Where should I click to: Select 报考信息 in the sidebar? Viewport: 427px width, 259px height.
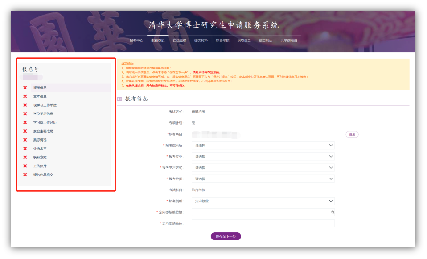tap(40, 88)
